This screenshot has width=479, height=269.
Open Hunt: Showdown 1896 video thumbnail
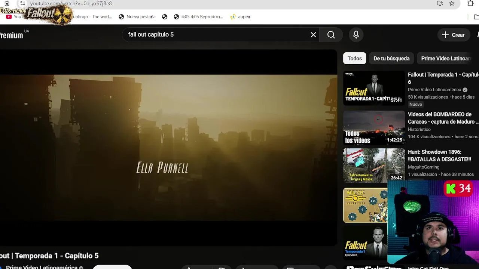374,166
